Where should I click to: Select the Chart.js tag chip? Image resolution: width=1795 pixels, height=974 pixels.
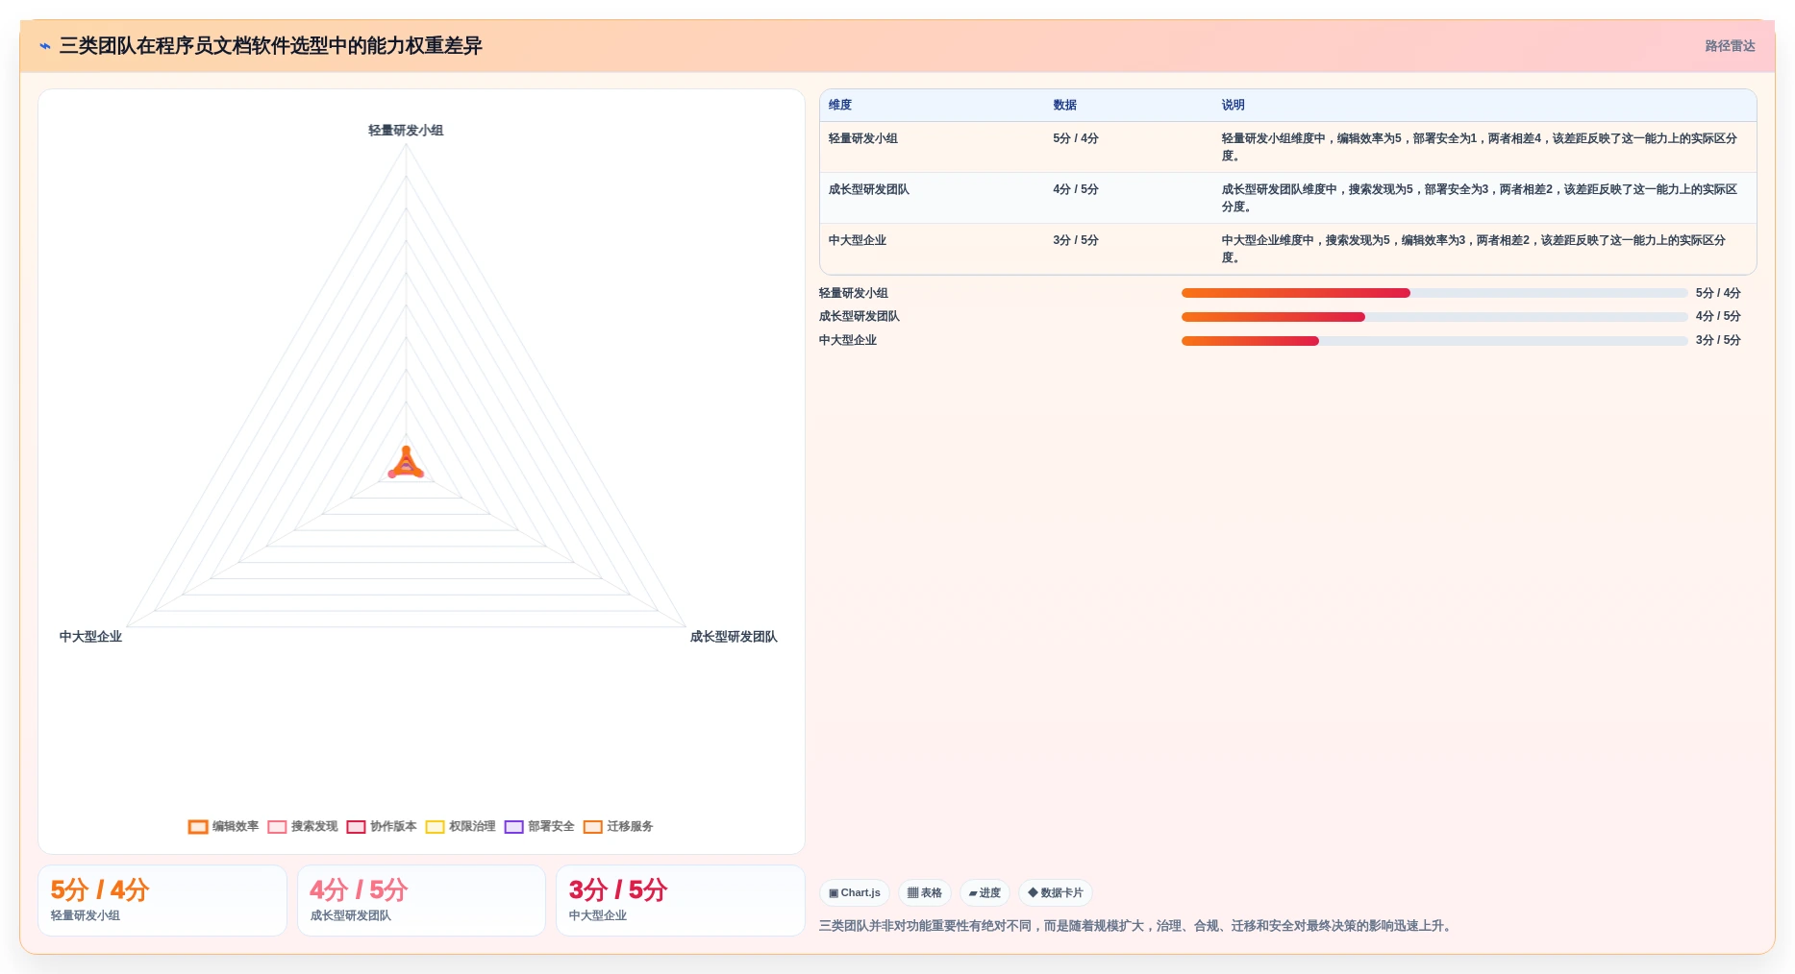pyautogui.click(x=855, y=892)
